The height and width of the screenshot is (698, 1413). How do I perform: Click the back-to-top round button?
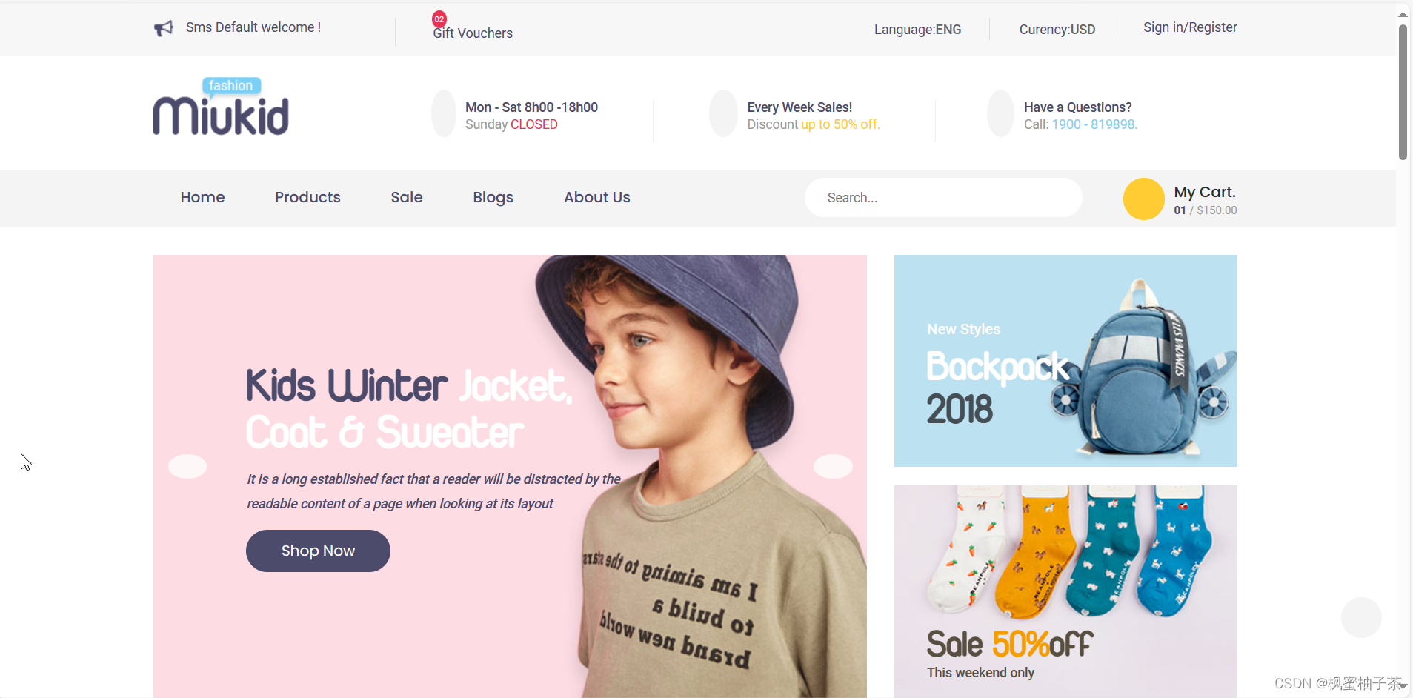(x=1361, y=617)
